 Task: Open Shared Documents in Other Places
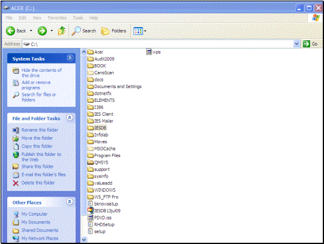[40, 230]
